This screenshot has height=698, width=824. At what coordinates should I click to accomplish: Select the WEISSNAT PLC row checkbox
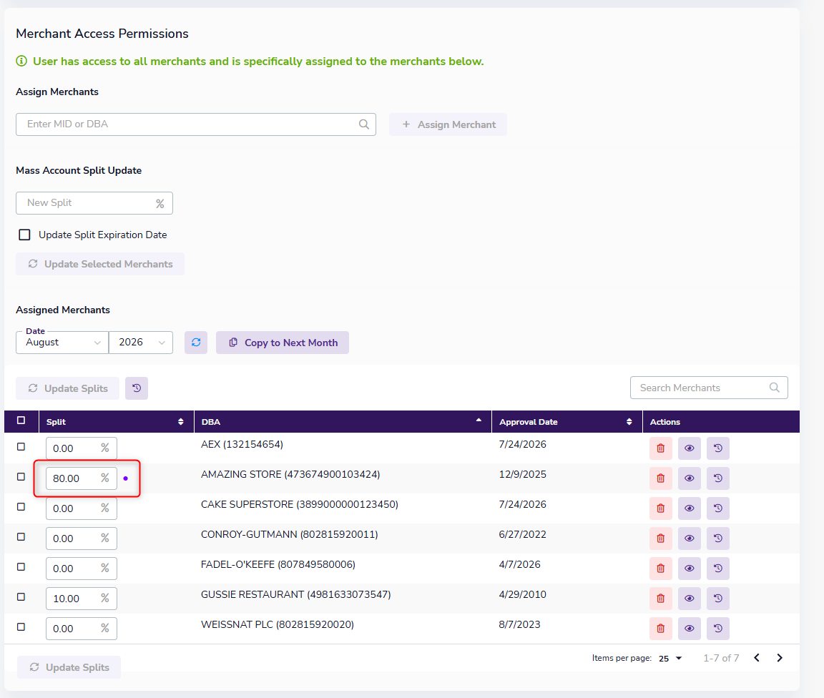pos(21,626)
